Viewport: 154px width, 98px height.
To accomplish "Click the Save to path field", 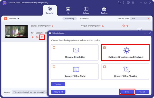I will click(30, 92).
